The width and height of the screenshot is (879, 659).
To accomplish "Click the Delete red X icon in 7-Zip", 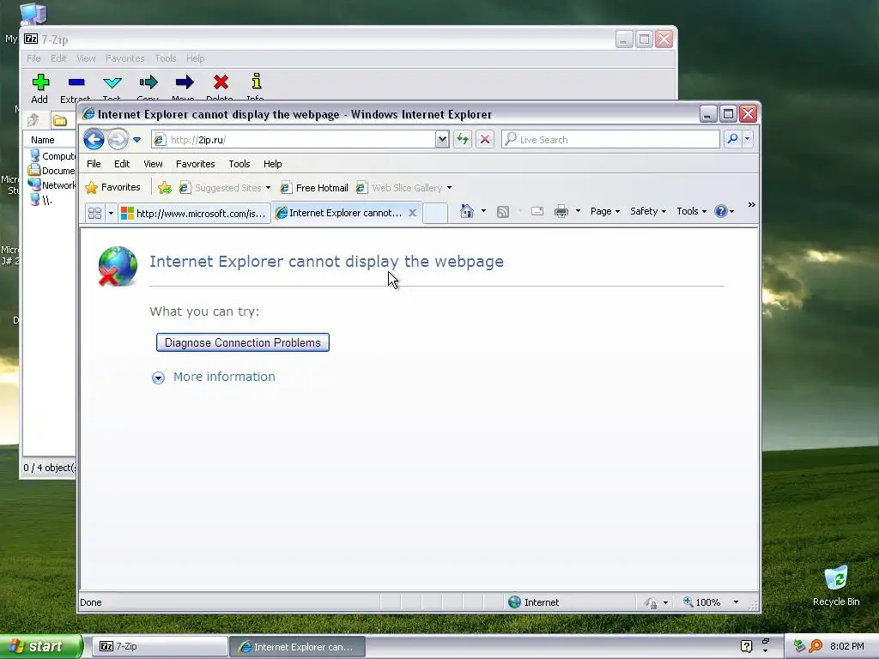I will pyautogui.click(x=221, y=82).
